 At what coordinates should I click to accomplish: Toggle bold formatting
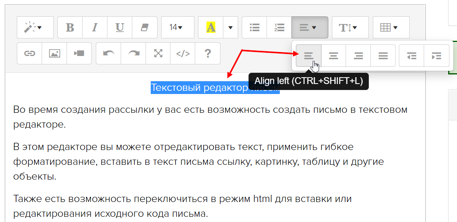click(x=70, y=28)
